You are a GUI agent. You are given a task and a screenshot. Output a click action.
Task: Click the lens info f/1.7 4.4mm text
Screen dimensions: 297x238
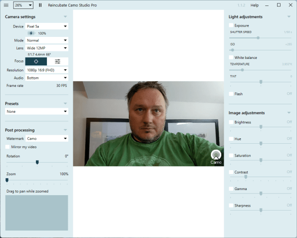[39, 54]
